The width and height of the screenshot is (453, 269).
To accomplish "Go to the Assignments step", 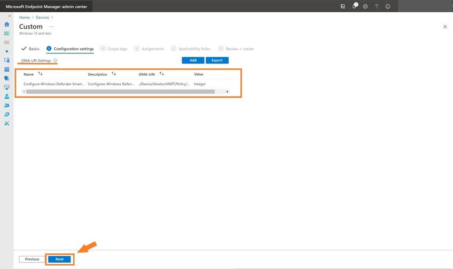I will pos(149,49).
